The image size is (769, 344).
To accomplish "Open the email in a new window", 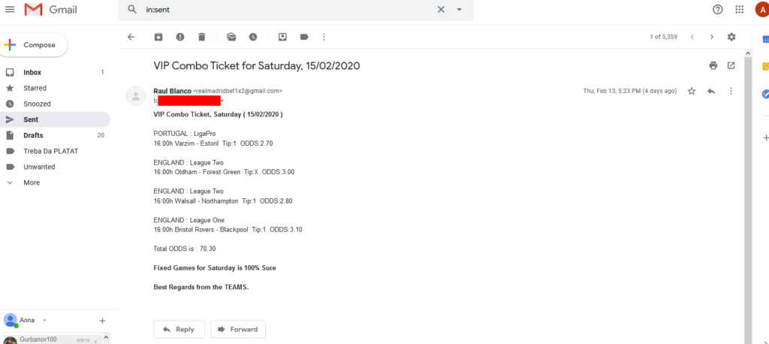I will (731, 65).
